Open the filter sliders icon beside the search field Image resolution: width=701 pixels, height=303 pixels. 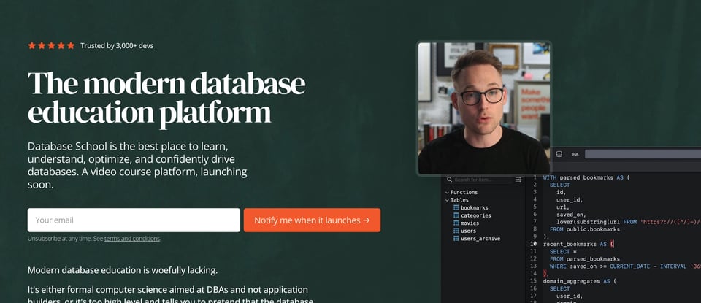click(x=518, y=180)
